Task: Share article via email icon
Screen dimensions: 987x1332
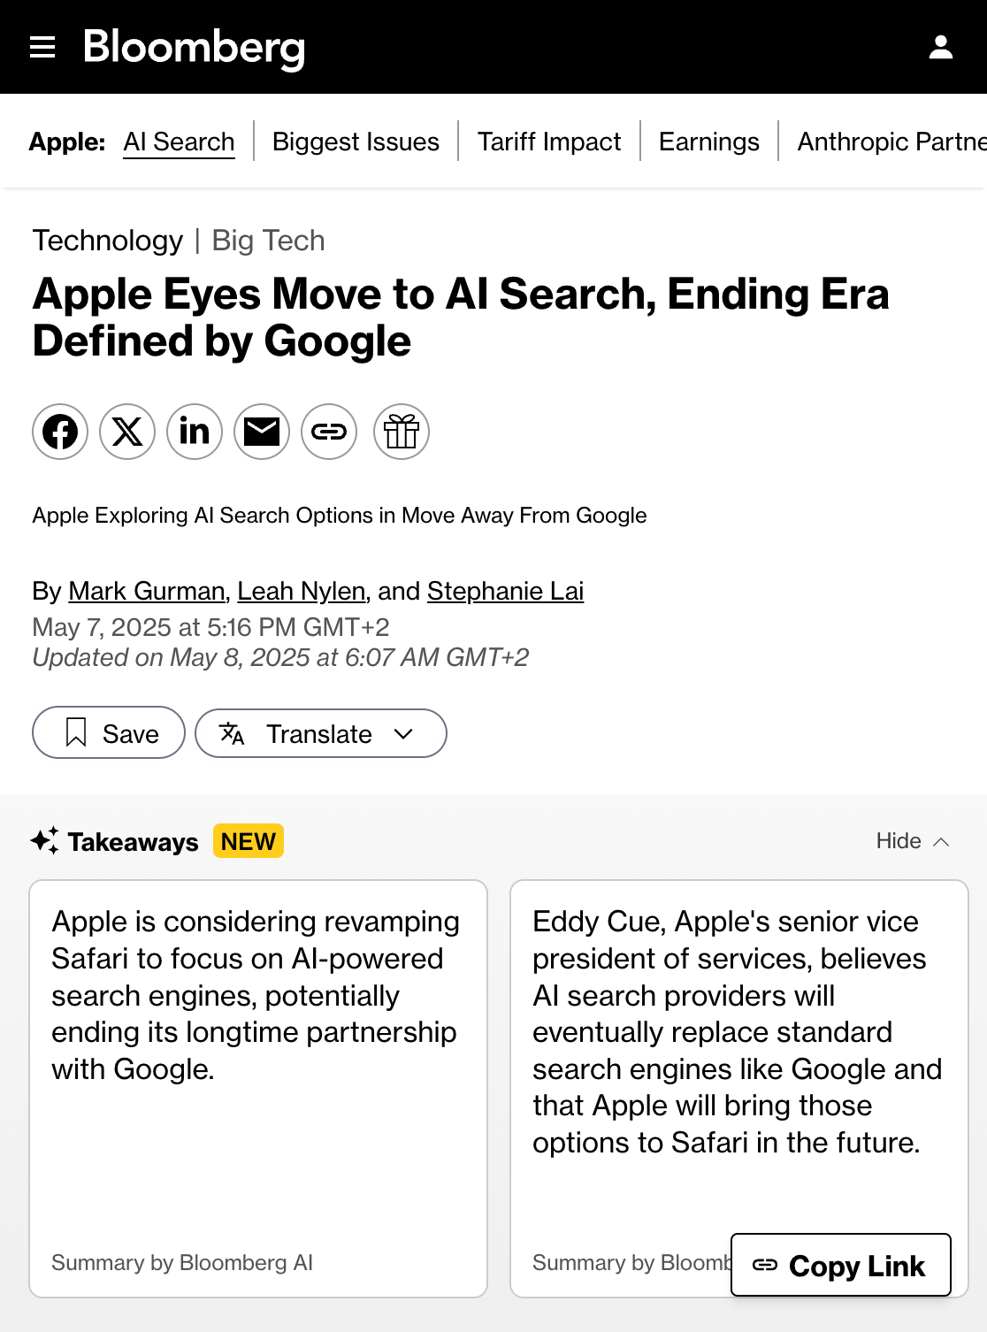Action: (262, 432)
